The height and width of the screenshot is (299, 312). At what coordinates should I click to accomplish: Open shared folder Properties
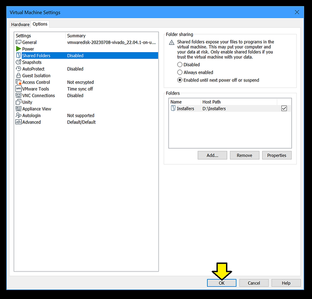277,155
